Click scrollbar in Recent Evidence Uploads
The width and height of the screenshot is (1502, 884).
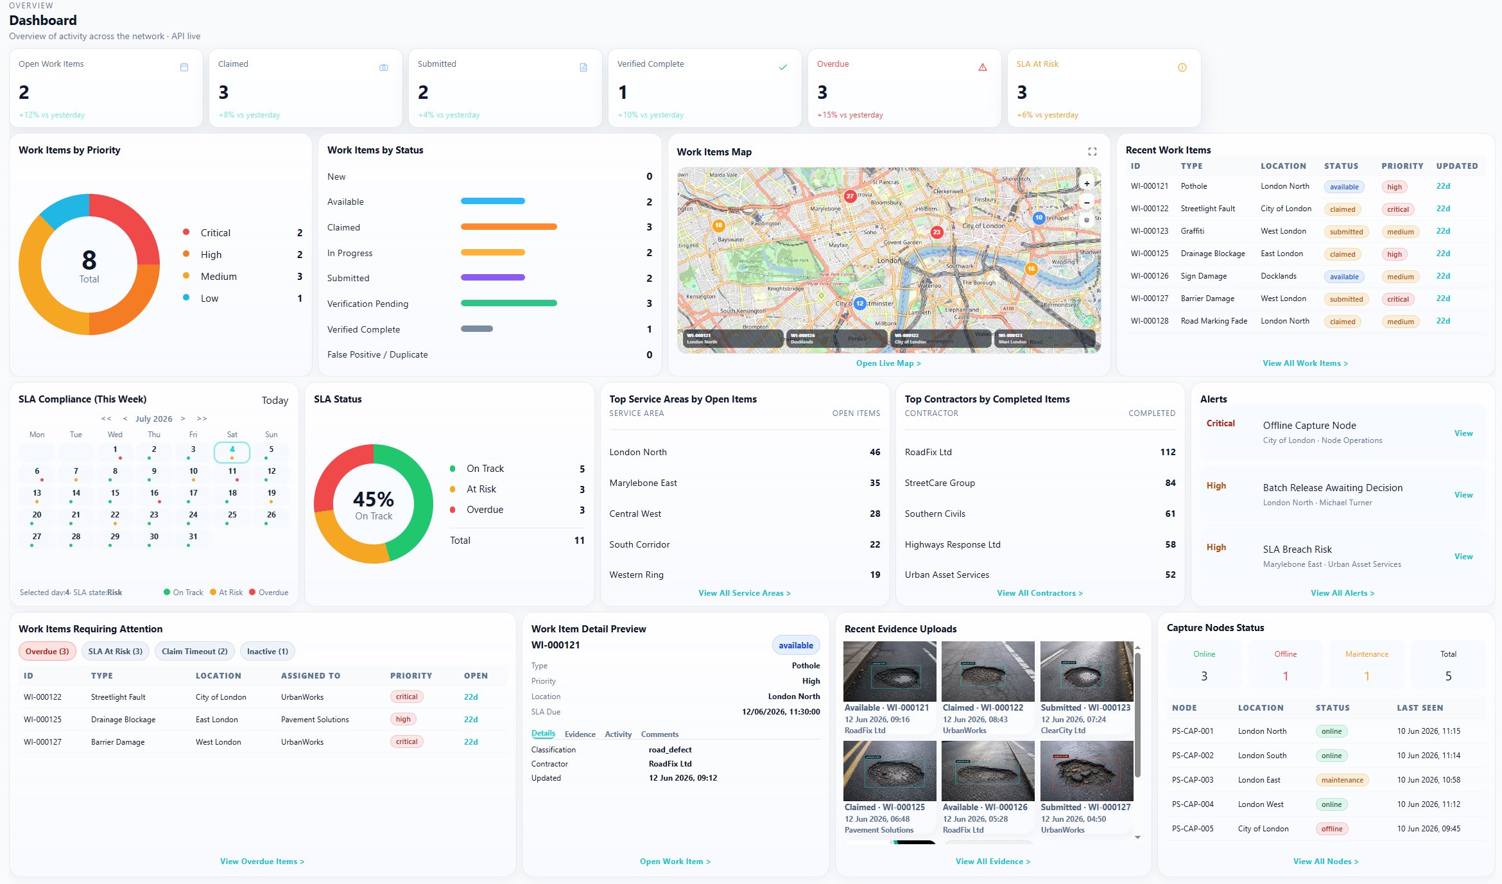pos(1137,715)
